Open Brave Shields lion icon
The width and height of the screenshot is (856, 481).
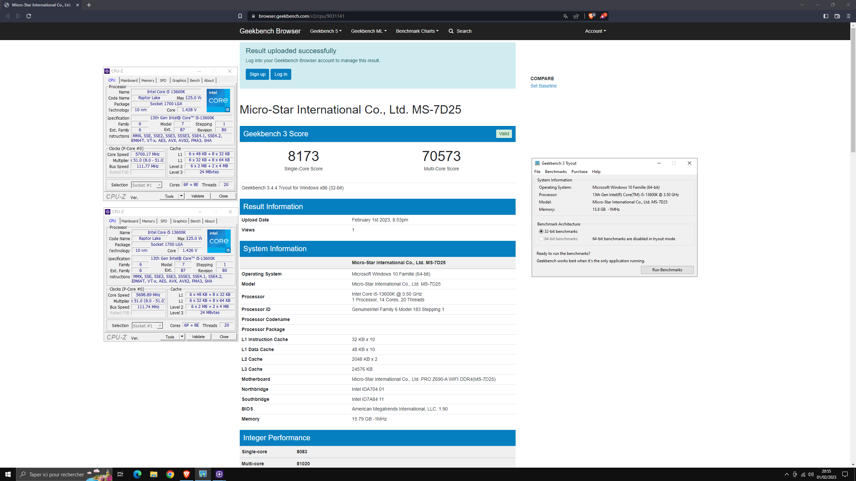pyautogui.click(x=592, y=16)
